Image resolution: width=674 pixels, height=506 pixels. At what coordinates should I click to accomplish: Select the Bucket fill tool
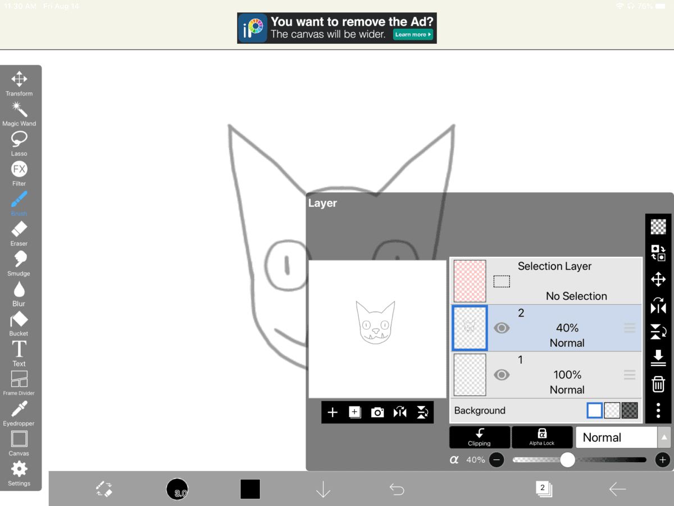pos(19,319)
